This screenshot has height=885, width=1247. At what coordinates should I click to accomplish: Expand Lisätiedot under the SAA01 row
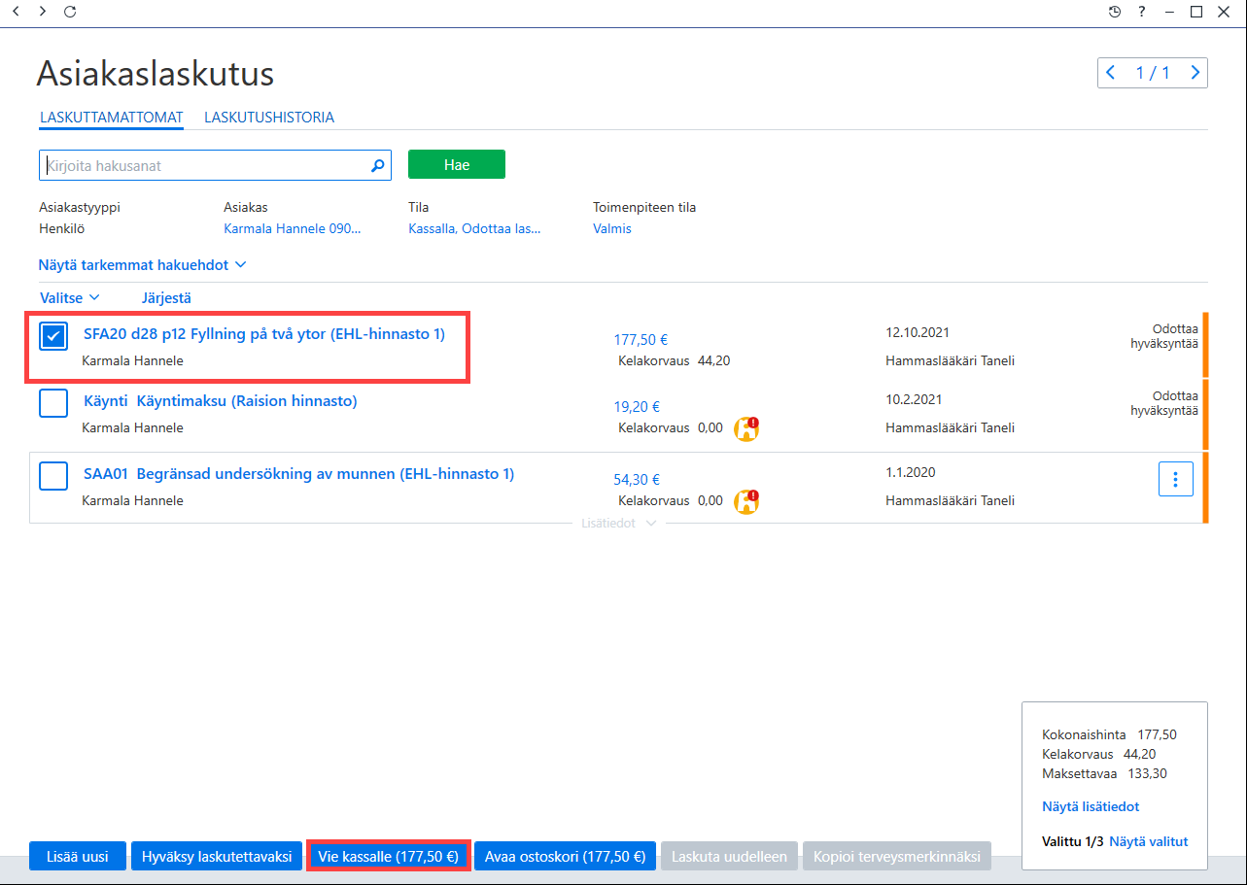click(620, 523)
